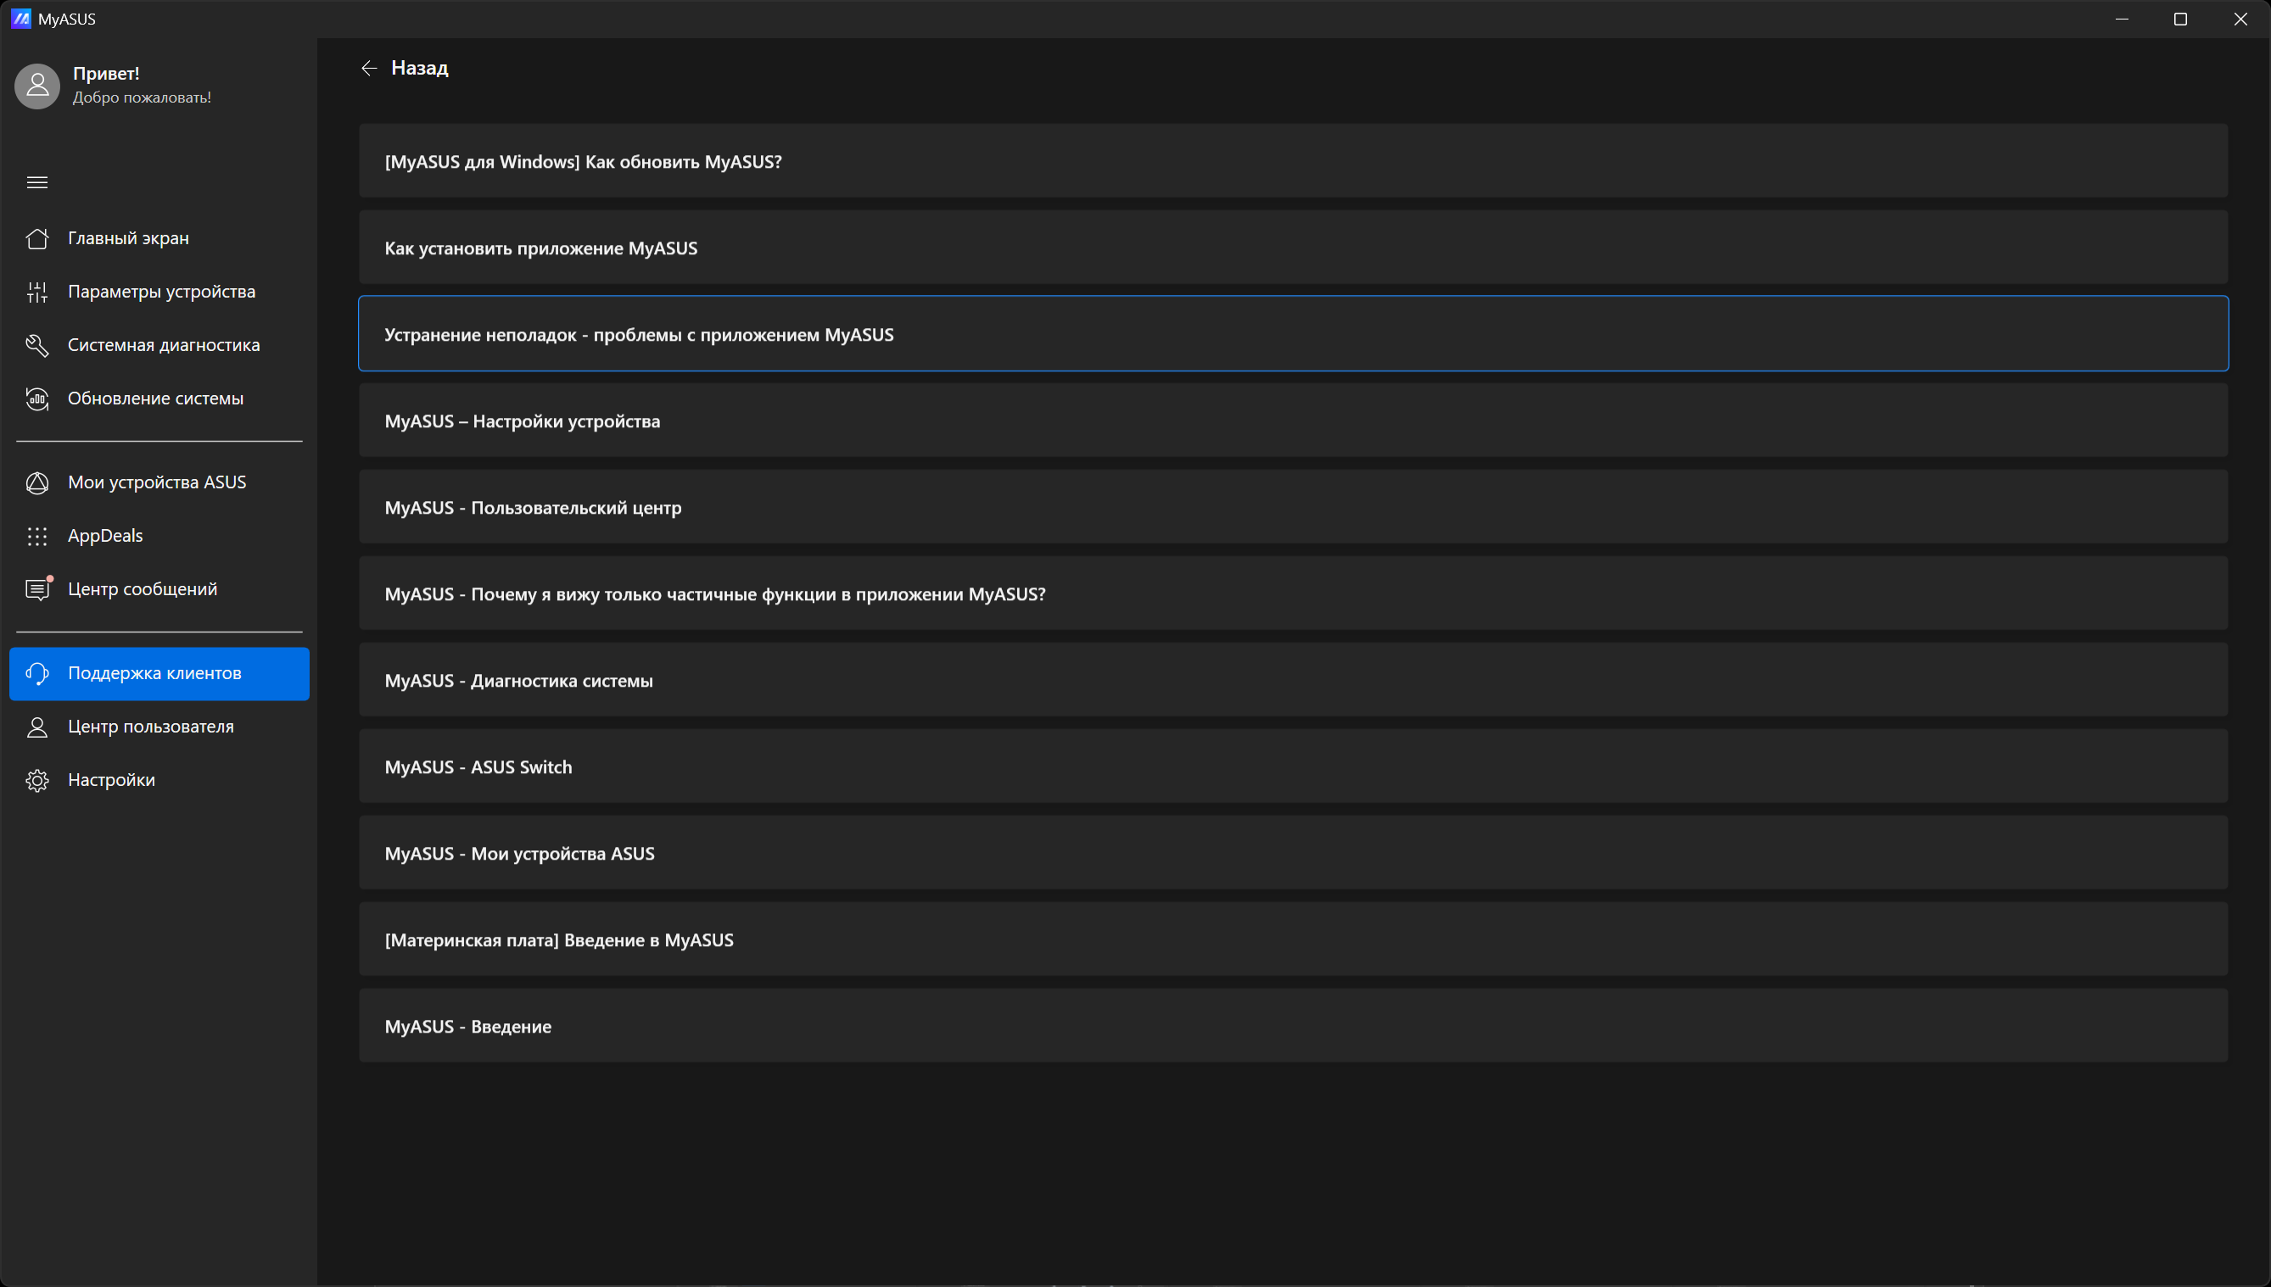2271x1287 pixels.
Task: Open the AppDeals grid icon
Action: click(x=37, y=536)
